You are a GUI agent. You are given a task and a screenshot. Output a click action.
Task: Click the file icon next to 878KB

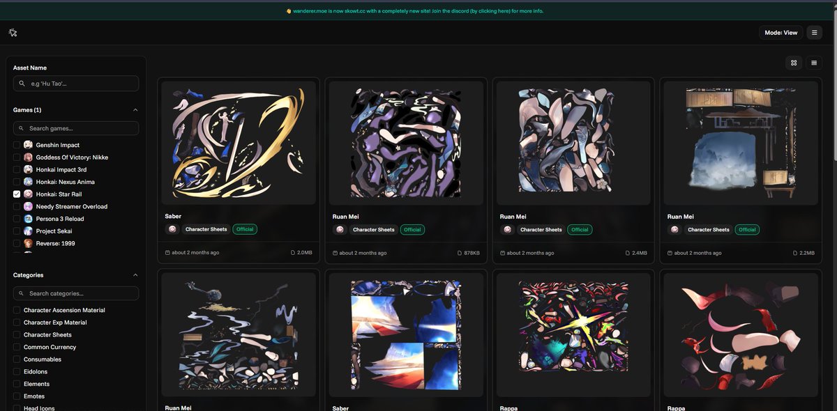[460, 253]
